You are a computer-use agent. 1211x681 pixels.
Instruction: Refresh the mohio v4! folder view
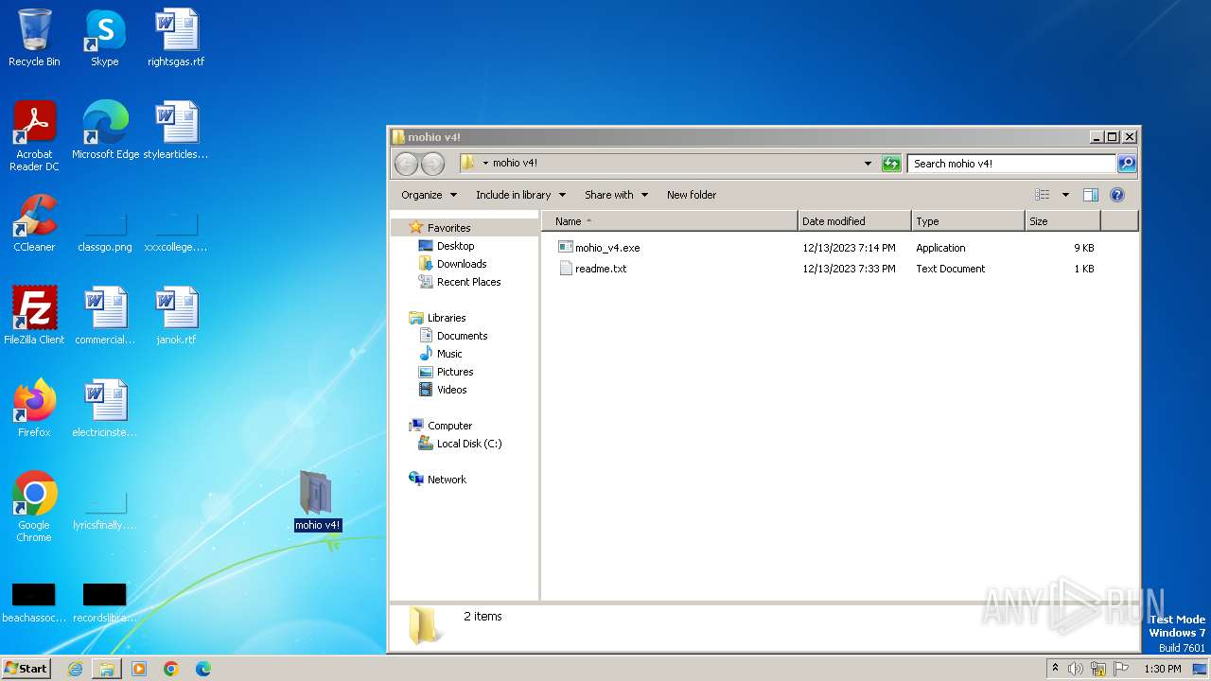pos(891,164)
